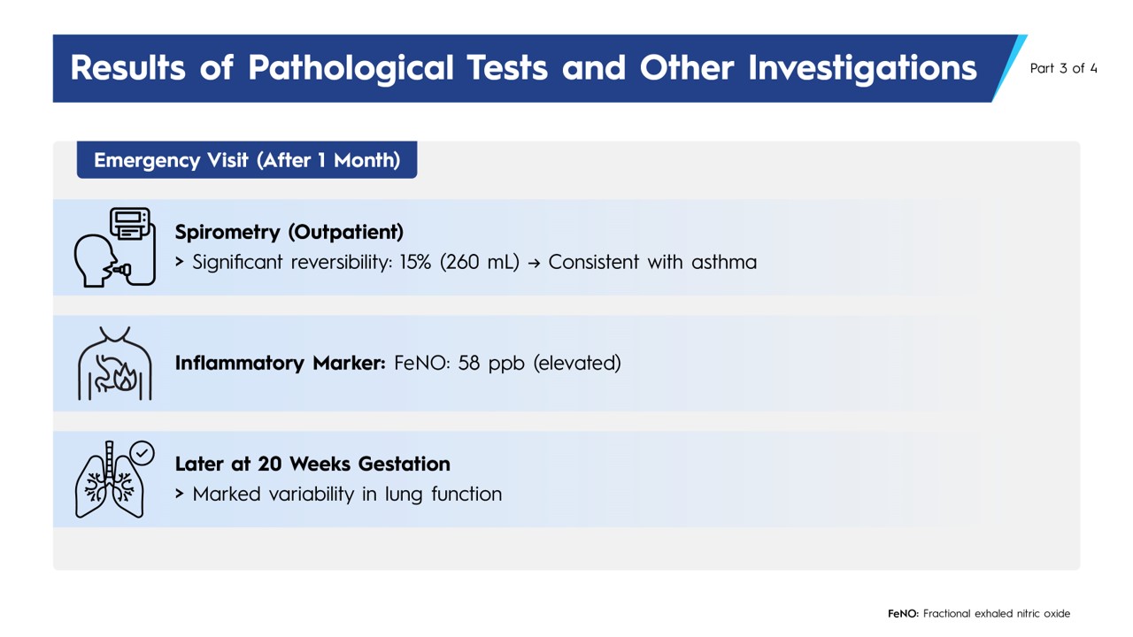Image resolution: width=1133 pixels, height=637 pixels.
Task: Click the chevron bullet before "Significant reversibility"
Action: 180,263
